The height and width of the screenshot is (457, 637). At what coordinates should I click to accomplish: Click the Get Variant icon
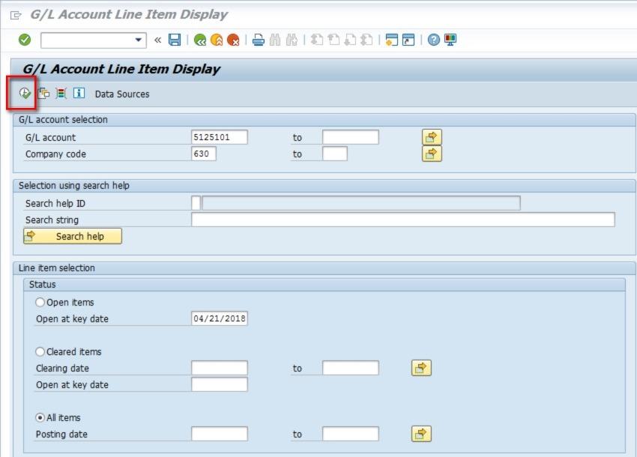(x=42, y=94)
